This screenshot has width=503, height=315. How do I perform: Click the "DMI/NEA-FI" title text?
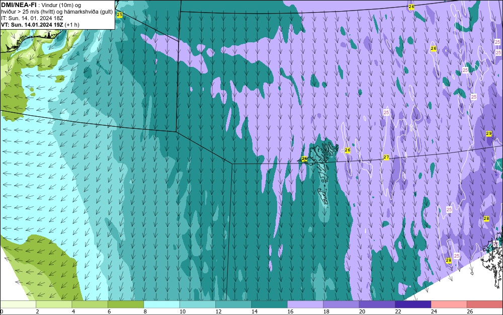pyautogui.click(x=19, y=5)
